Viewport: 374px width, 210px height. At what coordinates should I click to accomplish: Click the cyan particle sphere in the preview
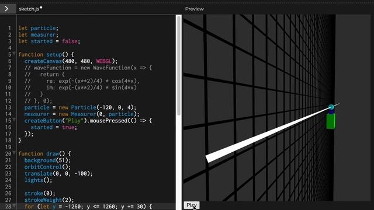pyautogui.click(x=331, y=107)
